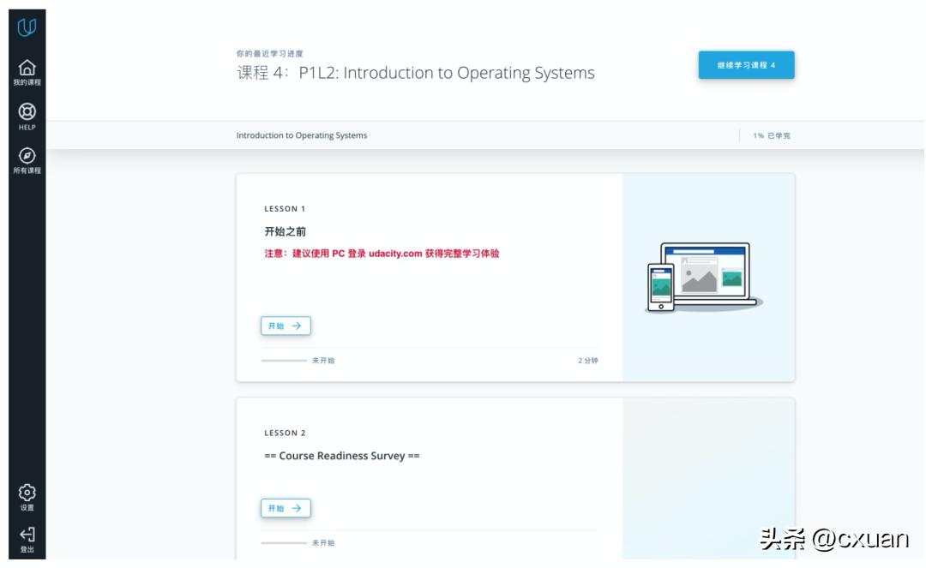This screenshot has height=568, width=926.
Task: Click the Course Readiness Survey title
Action: (x=342, y=456)
